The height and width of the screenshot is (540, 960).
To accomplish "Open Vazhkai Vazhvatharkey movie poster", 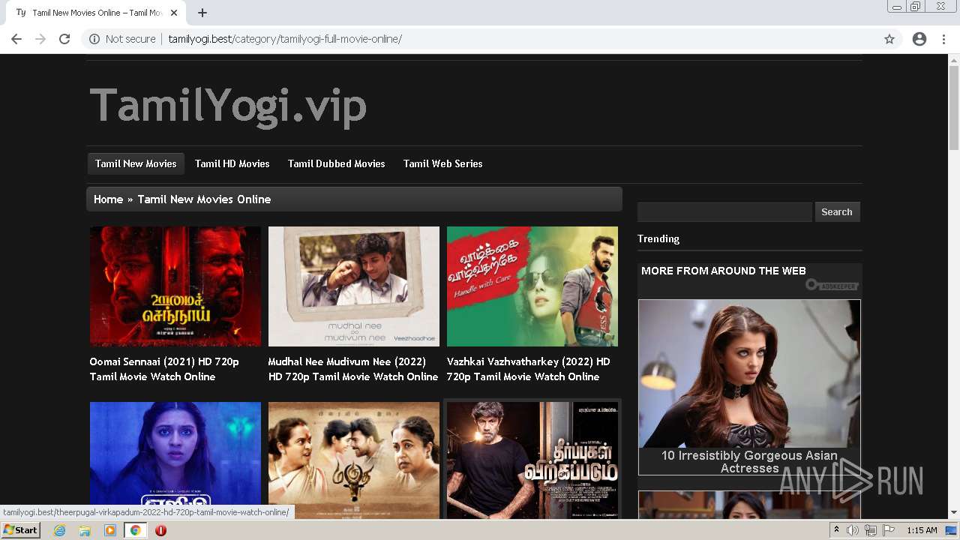I will pyautogui.click(x=532, y=286).
